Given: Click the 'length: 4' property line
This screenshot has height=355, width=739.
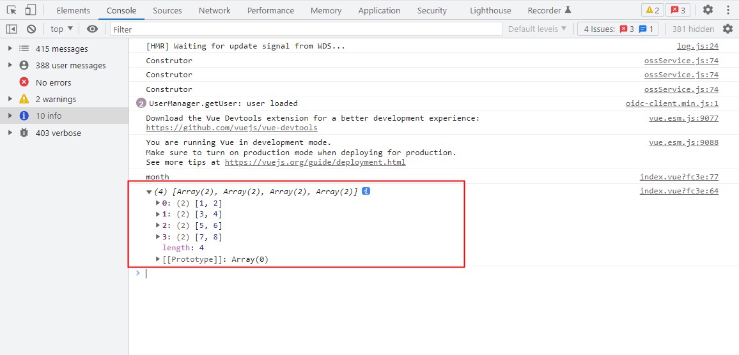Looking at the screenshot, I should [x=183, y=248].
